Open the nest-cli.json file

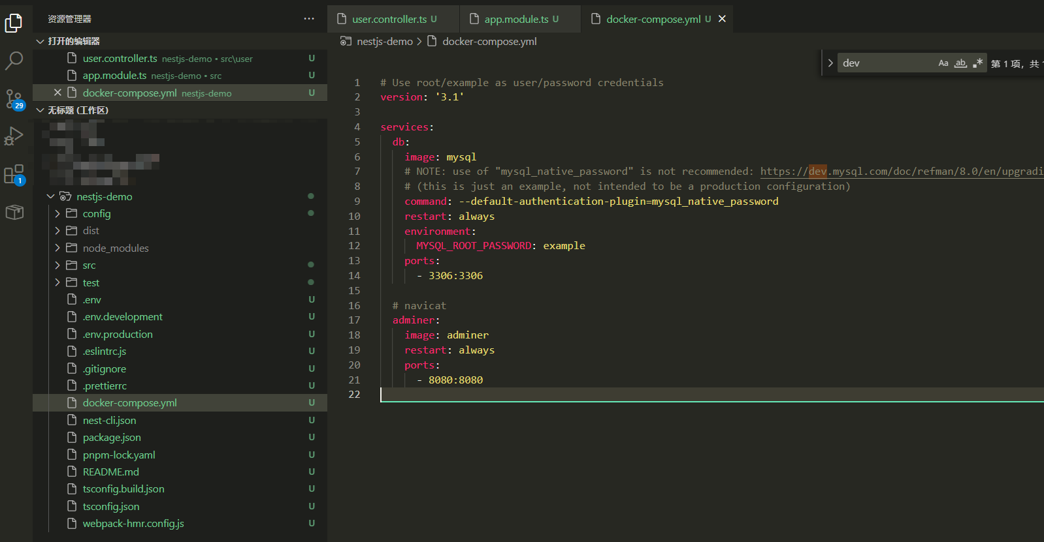(x=180, y=420)
